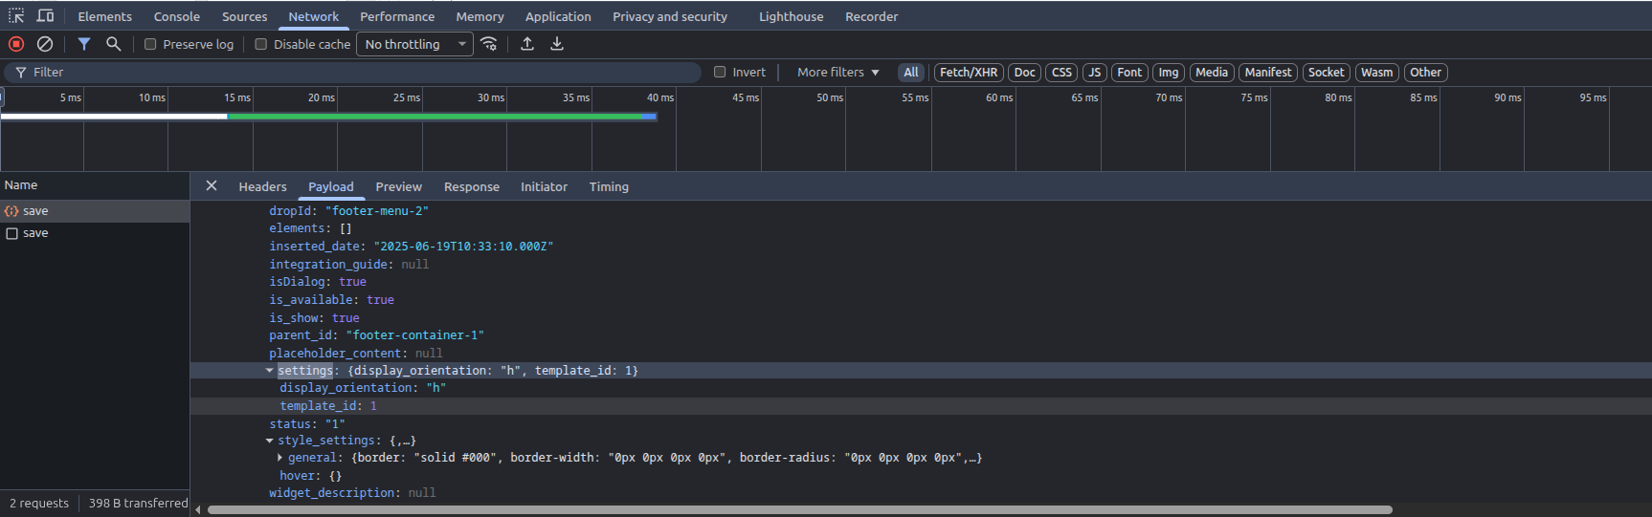
Task: Filter by Doc requests
Action: tap(1025, 73)
